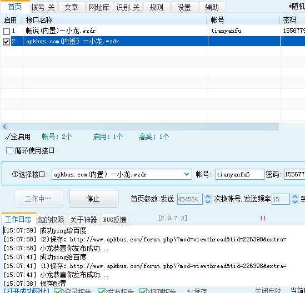Image resolution: width=305 pixels, height=293 pixels.
Task: Focus the 帐号 input field tianyanfu6
Action: [239, 174]
